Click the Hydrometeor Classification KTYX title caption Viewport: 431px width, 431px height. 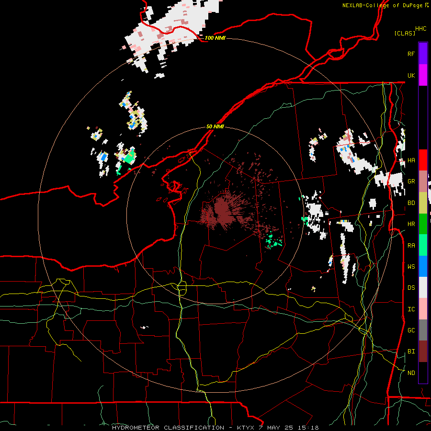tap(215, 428)
